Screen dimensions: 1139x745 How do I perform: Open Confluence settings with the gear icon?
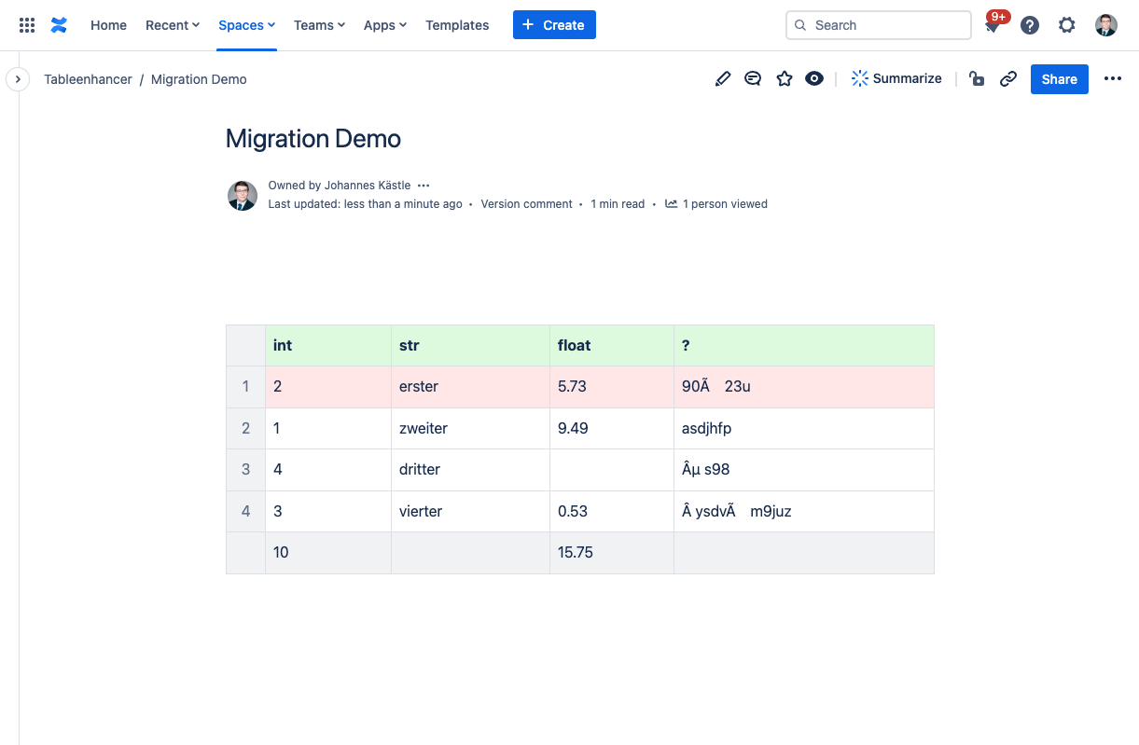(1067, 25)
